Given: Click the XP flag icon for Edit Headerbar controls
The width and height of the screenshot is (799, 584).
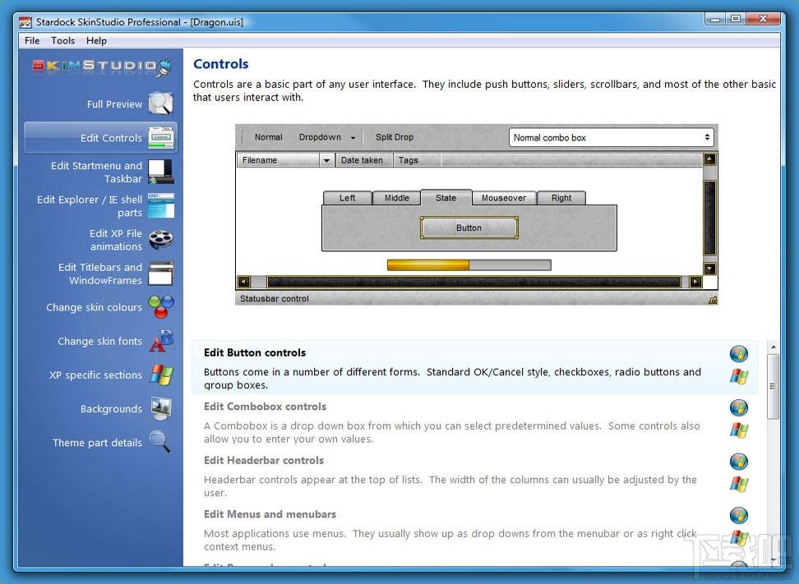Looking at the screenshot, I should [x=739, y=485].
